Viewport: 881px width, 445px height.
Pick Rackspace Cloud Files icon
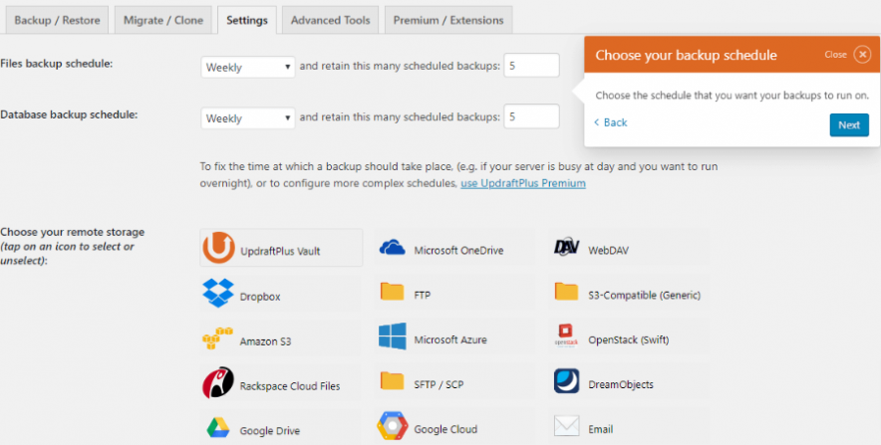pos(218,383)
